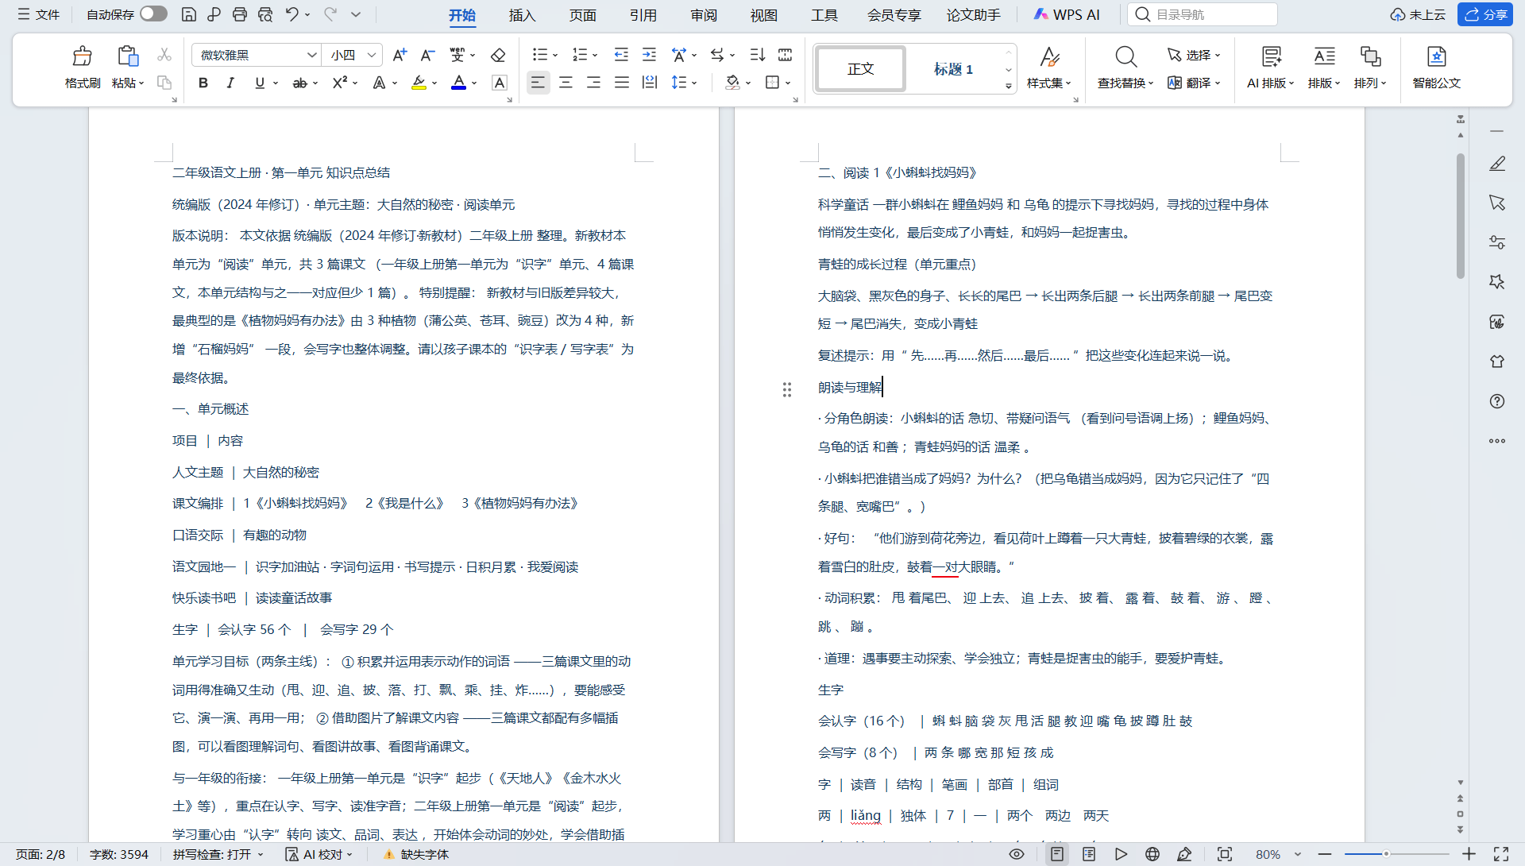This screenshot has height=866, width=1525.
Task: Click the Save document icon
Action: click(x=189, y=14)
